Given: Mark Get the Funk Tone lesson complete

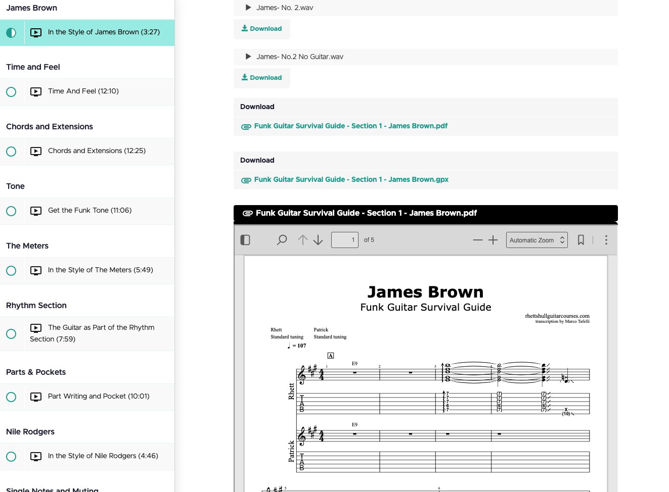Looking at the screenshot, I should point(11,211).
